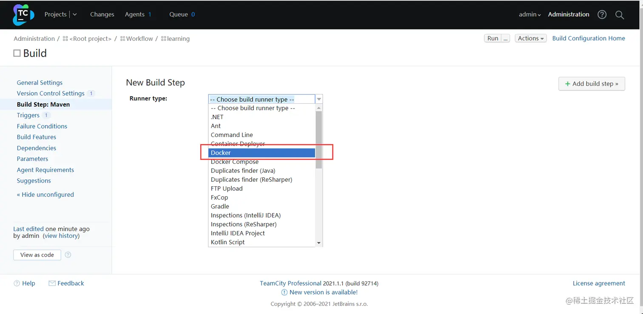Select General Settings in the sidebar

point(40,83)
